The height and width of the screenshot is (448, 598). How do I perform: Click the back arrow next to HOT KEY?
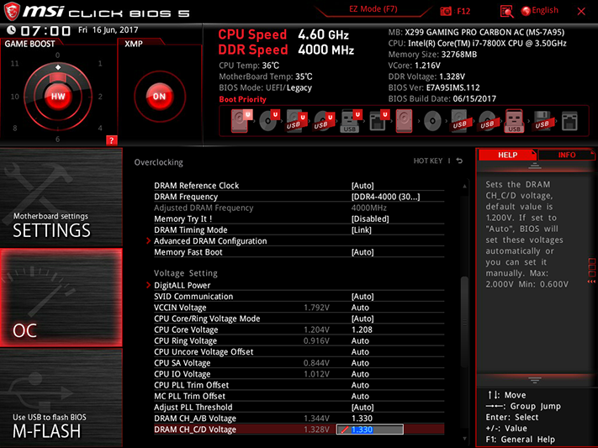pyautogui.click(x=459, y=161)
